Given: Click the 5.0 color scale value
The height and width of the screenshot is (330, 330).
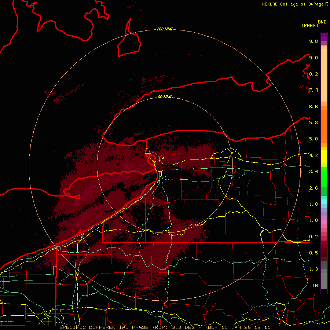Looking at the screenshot, I should (x=313, y=139).
